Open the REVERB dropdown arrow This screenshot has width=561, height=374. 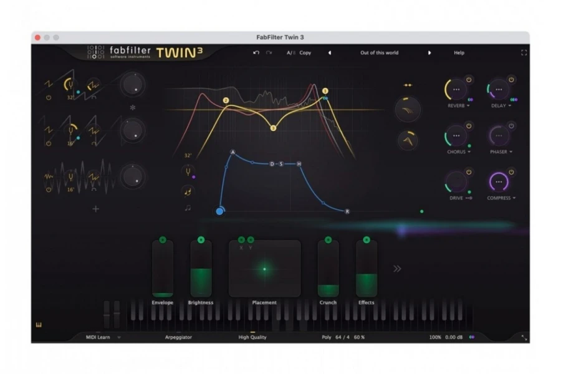pyautogui.click(x=468, y=106)
